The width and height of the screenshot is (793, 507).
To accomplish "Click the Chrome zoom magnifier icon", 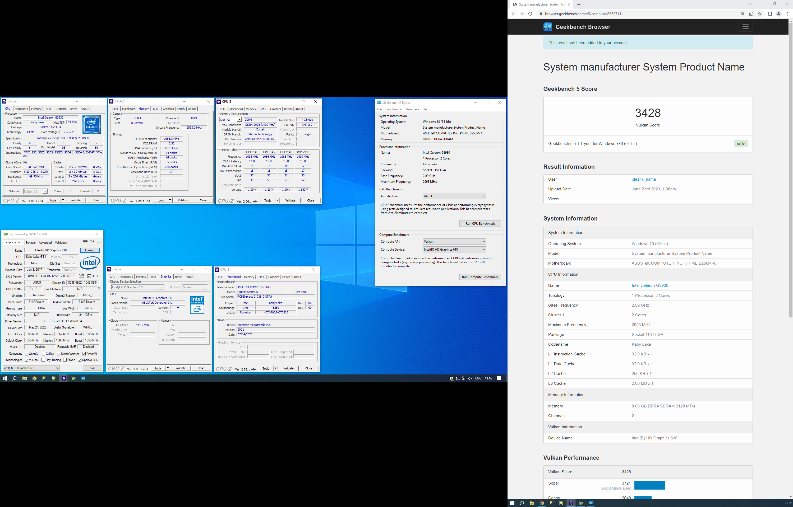I will tap(743, 14).
